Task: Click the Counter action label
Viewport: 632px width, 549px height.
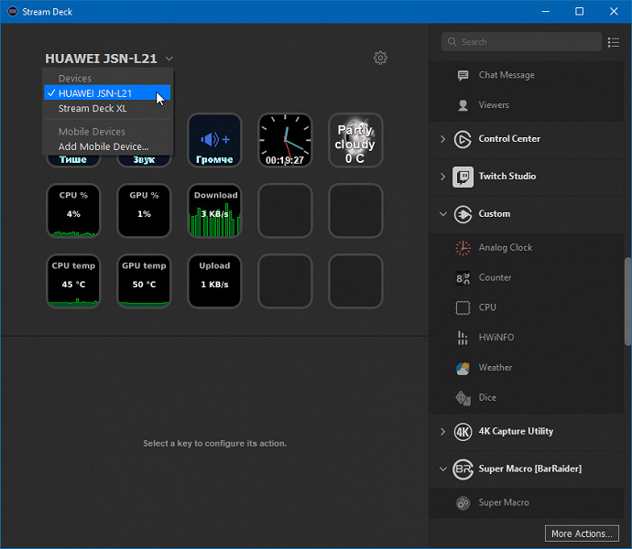Action: coord(495,278)
